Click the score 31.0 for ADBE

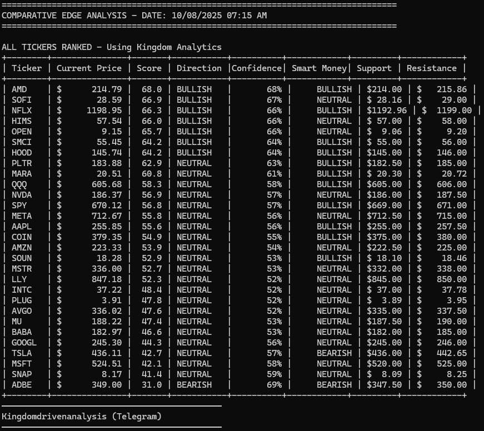pyautogui.click(x=152, y=385)
